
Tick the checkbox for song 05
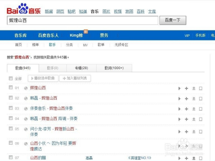[11, 128]
